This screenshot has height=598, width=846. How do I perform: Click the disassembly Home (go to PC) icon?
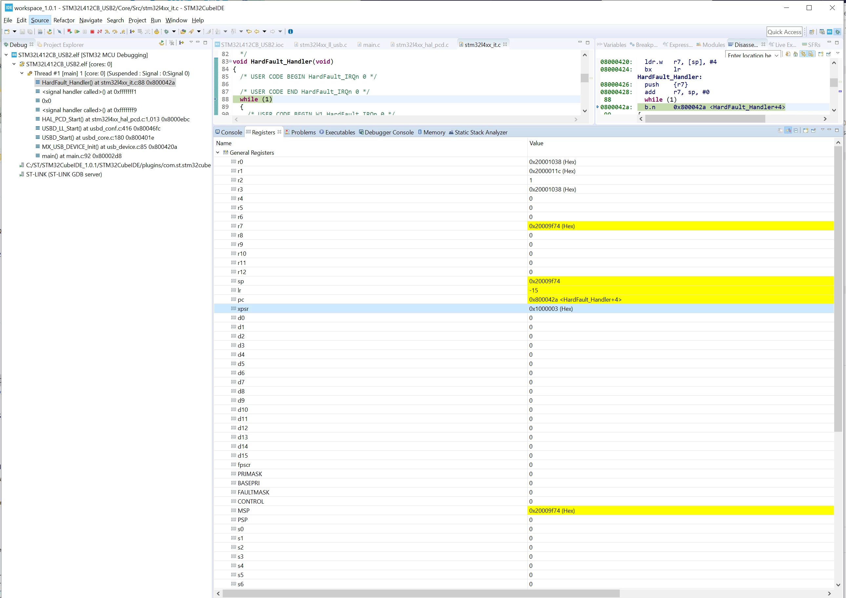coord(796,54)
